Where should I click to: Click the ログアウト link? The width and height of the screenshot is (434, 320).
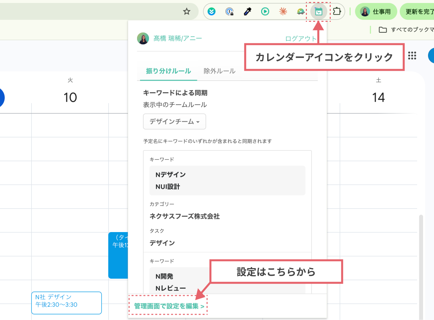[x=301, y=38]
